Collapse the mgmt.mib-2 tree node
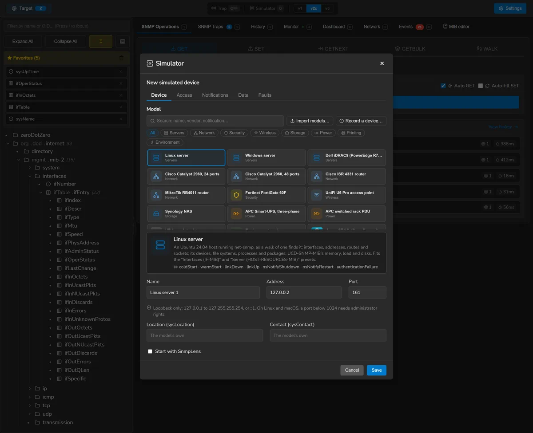Image resolution: width=533 pixels, height=433 pixels. tap(19, 160)
